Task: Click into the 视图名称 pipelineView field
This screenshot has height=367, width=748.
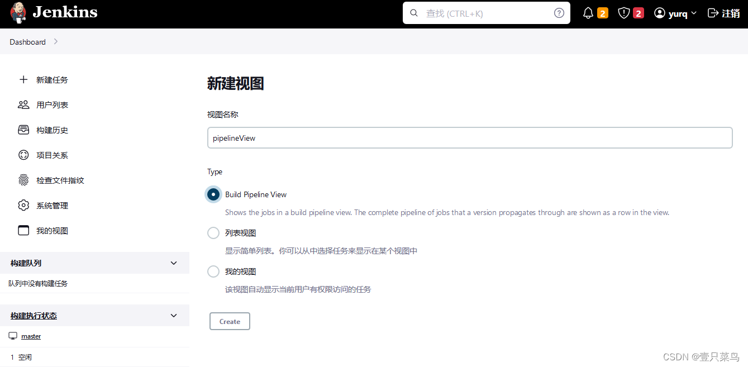Action: click(470, 138)
